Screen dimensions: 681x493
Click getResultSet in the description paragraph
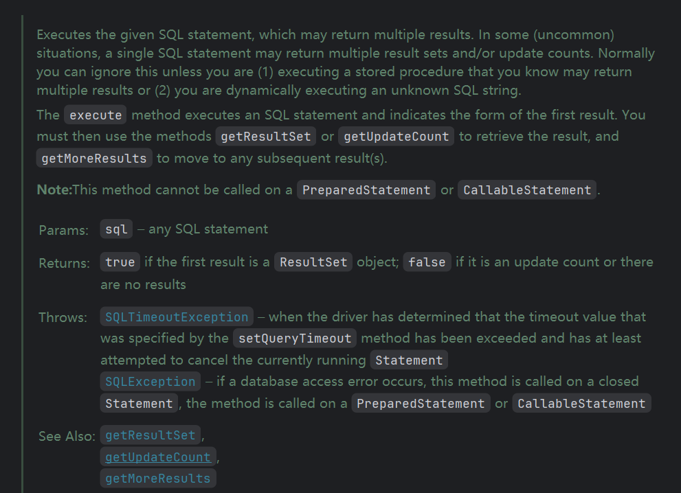(266, 137)
